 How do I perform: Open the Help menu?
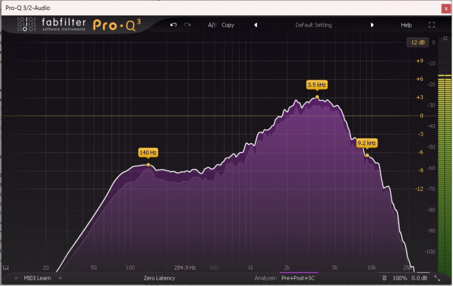(406, 25)
